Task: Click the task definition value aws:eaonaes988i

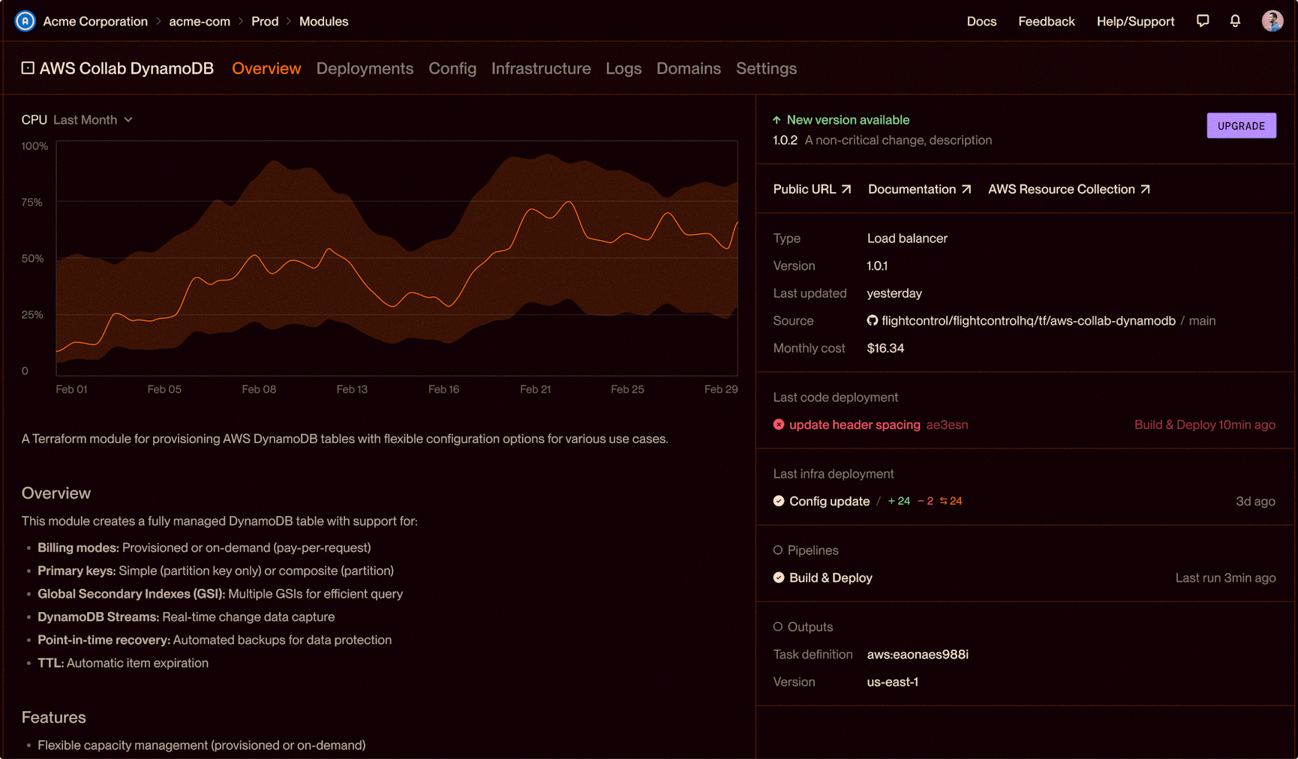Action: pyautogui.click(x=918, y=654)
